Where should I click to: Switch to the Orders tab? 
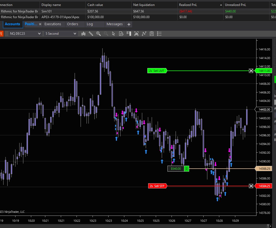(72, 24)
